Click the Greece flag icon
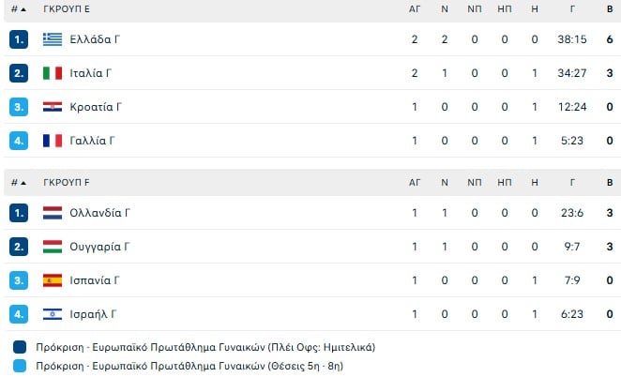The image size is (621, 377). pyautogui.click(x=53, y=39)
